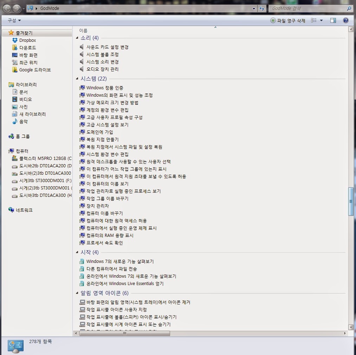
Task: Toggle the preview pane button
Action: pyautogui.click(x=333, y=20)
